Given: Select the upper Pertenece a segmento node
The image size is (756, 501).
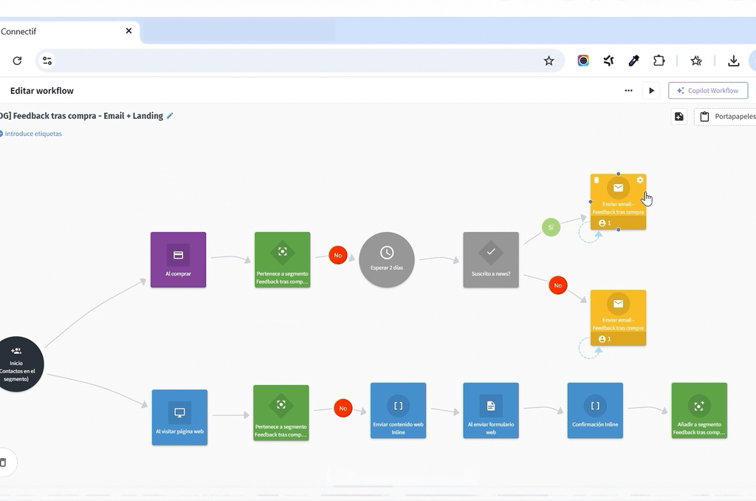Looking at the screenshot, I should [283, 259].
